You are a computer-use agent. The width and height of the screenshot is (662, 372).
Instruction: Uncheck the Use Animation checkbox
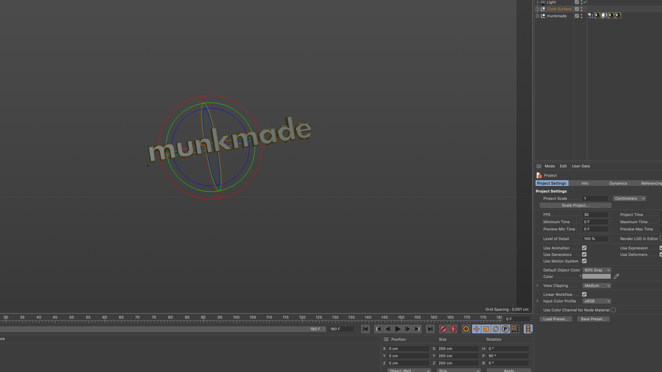pos(584,248)
